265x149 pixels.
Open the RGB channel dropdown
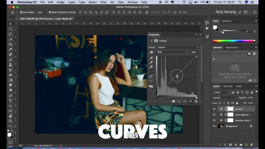pyautogui.click(x=172, y=52)
